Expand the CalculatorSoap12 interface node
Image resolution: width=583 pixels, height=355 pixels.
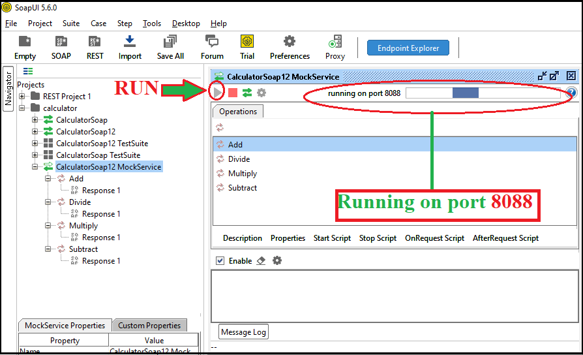[x=35, y=131]
